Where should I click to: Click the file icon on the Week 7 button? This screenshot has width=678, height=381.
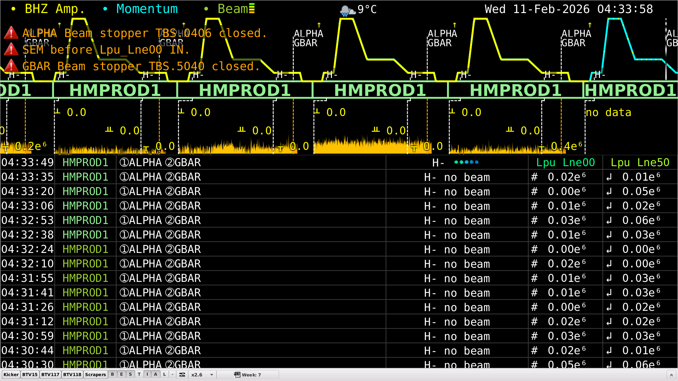point(237,375)
